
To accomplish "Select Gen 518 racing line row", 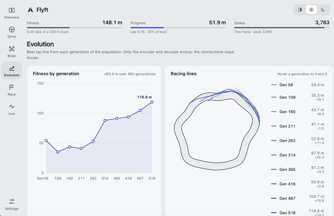I will [x=298, y=213].
